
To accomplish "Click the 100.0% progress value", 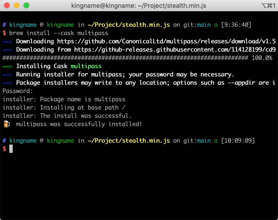I will tap(262, 58).
